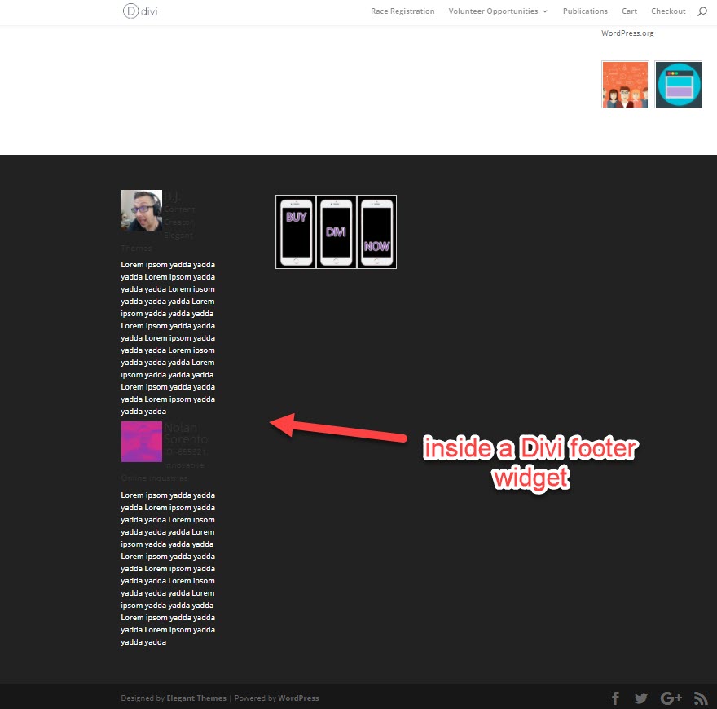Open the Twitter icon in footer
The height and width of the screenshot is (709, 717).
pos(641,698)
